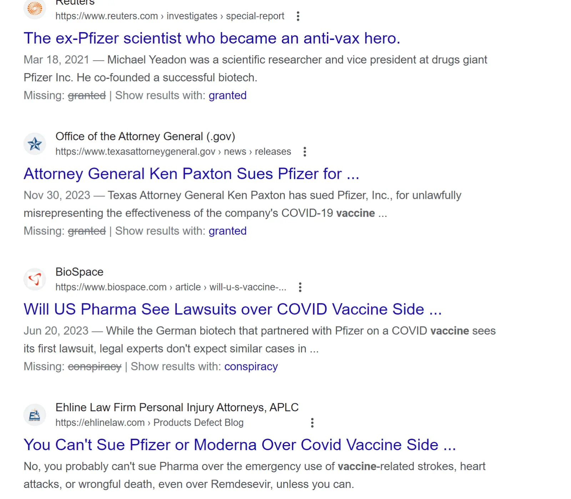Click the texasattorneygeneral.gov news releases URL
The width and height of the screenshot is (571, 499).
[x=173, y=152]
